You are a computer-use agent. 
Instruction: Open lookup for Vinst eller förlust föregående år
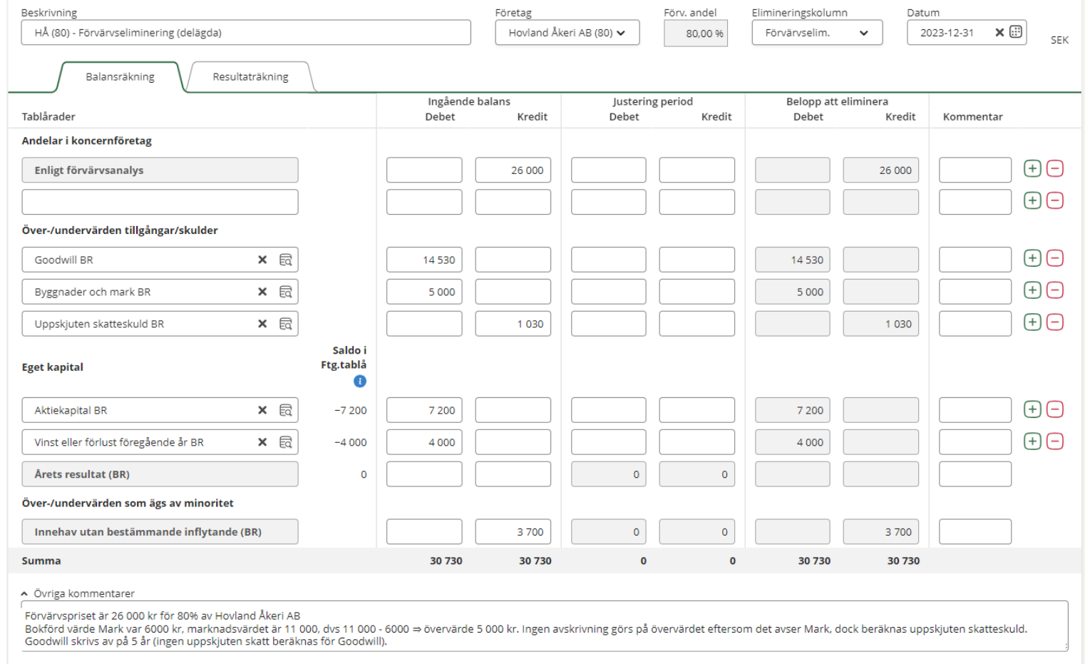(x=285, y=442)
